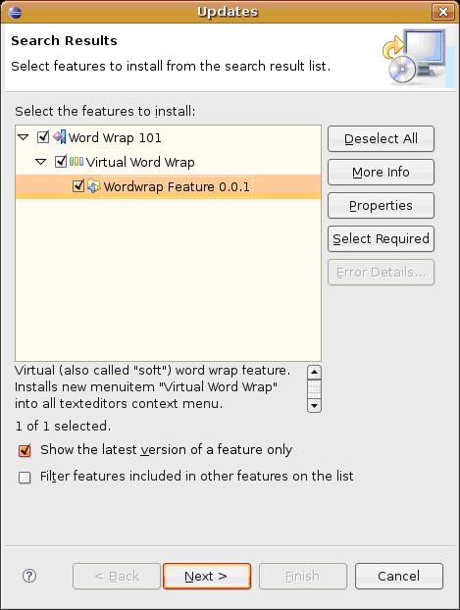Image resolution: width=460 pixels, height=610 pixels.
Task: Uncheck the Virtual Word Wrap checkbox
Action: pyautogui.click(x=61, y=162)
